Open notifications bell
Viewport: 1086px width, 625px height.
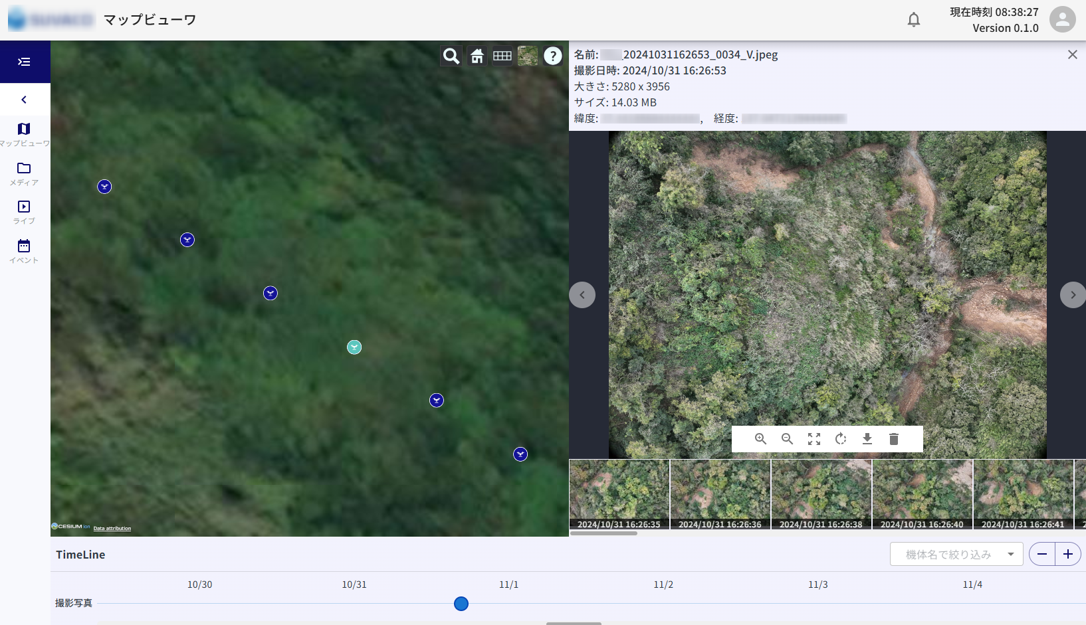tap(914, 20)
